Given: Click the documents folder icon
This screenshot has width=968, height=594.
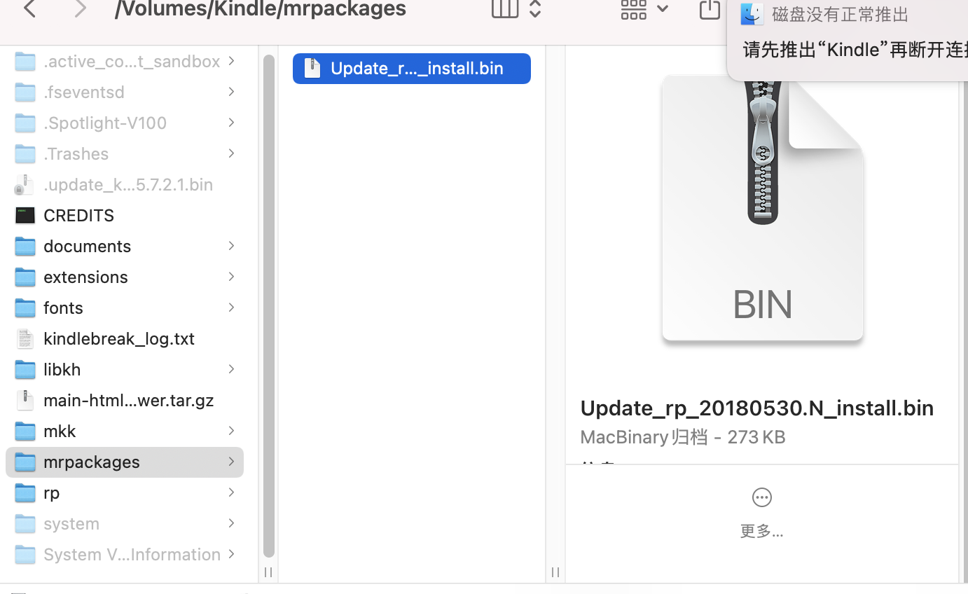Looking at the screenshot, I should click(x=25, y=246).
